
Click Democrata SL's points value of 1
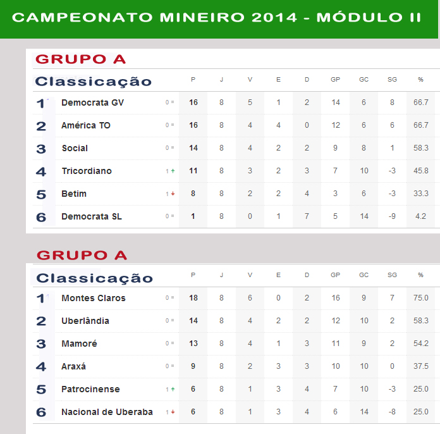point(193,216)
